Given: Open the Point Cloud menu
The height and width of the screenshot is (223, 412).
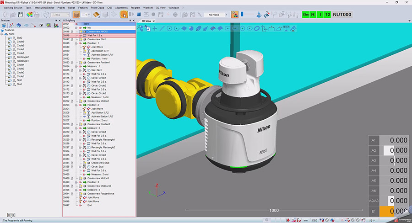Looking at the screenshot, I should coord(98,8).
